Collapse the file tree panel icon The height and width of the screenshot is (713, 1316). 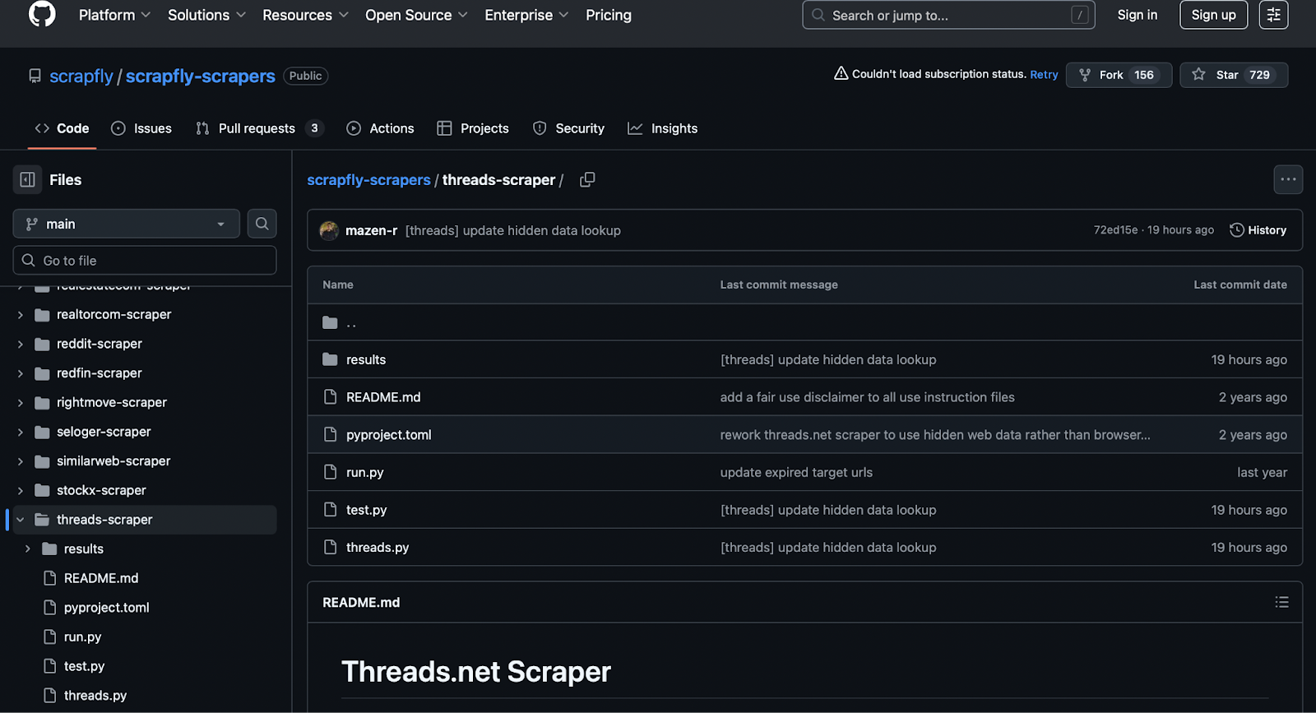pyautogui.click(x=27, y=179)
